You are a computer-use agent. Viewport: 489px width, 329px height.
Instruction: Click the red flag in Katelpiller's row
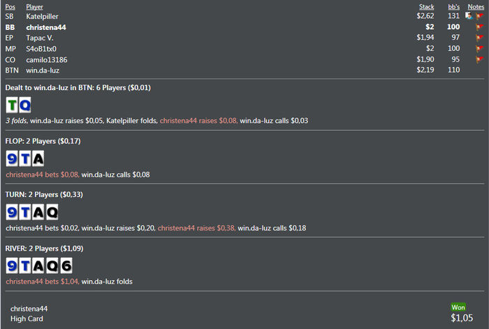[x=480, y=16]
